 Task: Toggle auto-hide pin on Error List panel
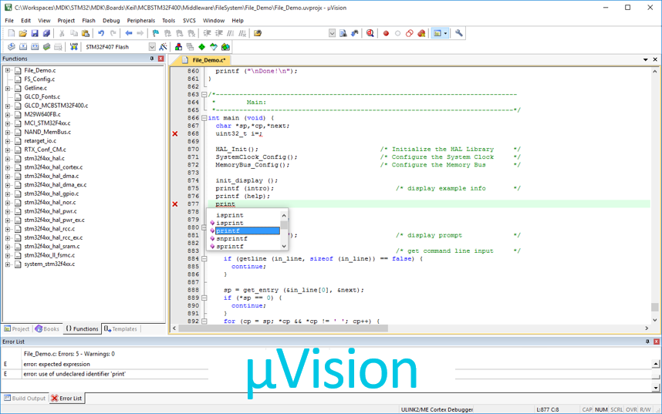click(x=647, y=342)
